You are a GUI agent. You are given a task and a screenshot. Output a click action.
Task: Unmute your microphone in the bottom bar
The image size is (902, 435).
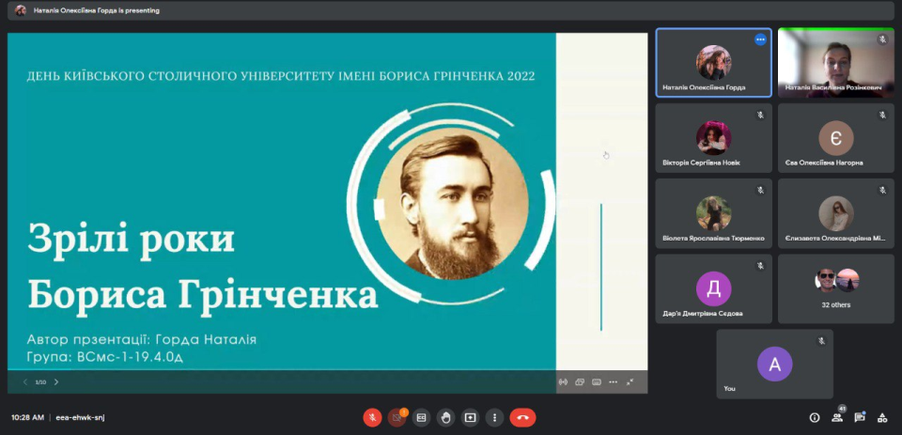tap(372, 418)
